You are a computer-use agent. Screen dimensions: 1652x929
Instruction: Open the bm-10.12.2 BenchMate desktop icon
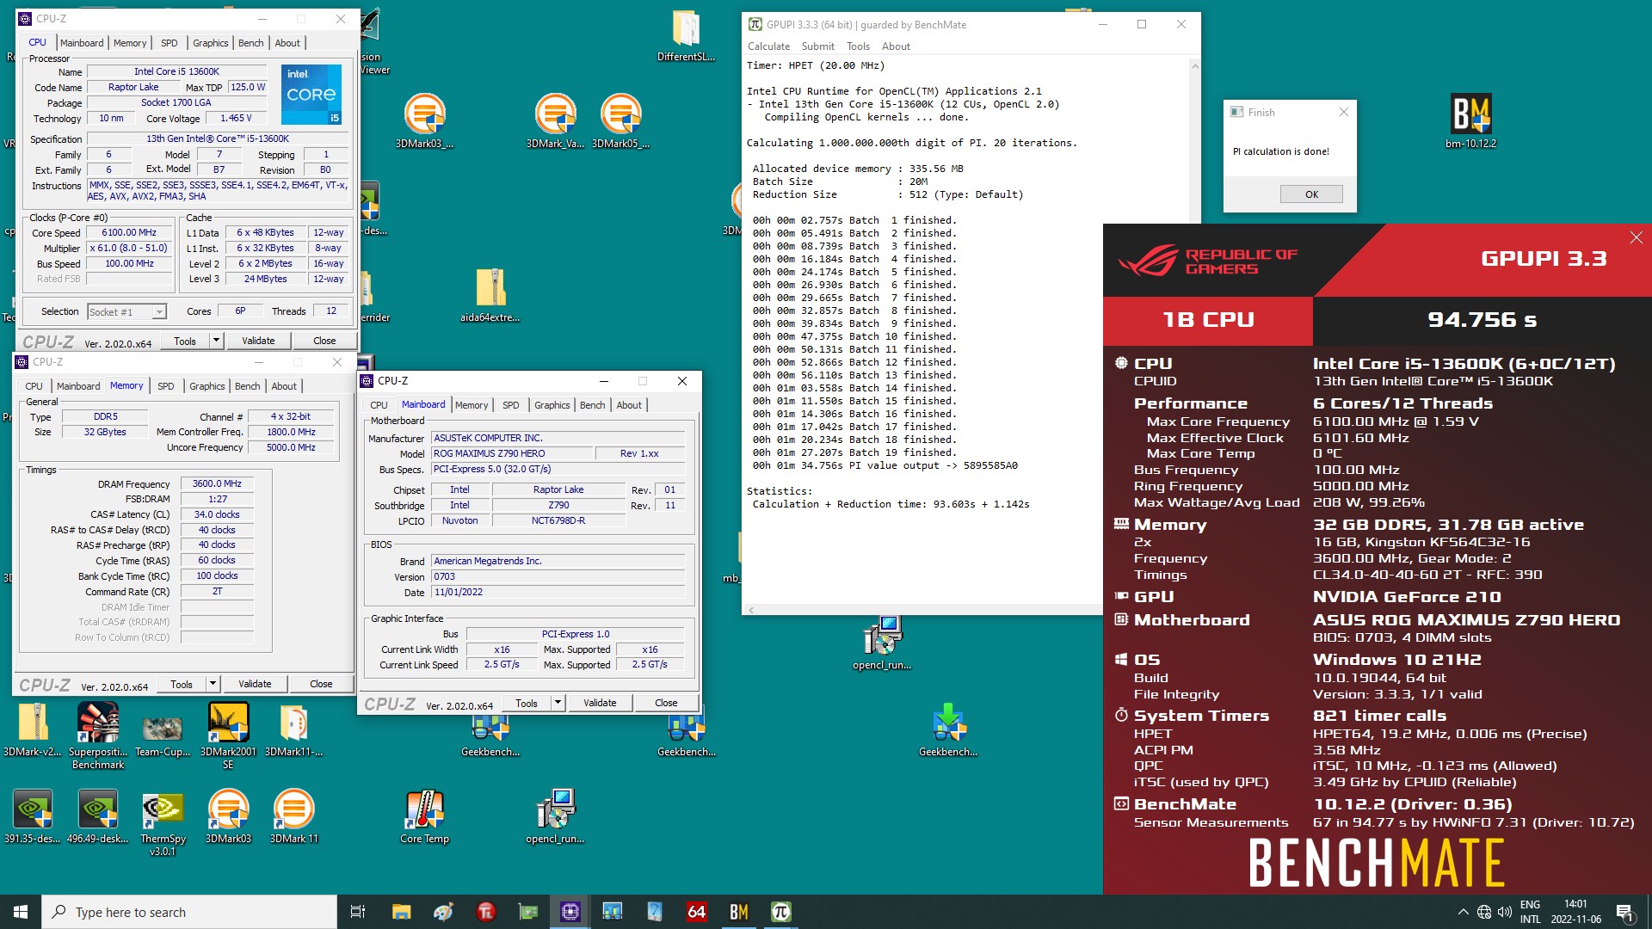(x=1470, y=120)
